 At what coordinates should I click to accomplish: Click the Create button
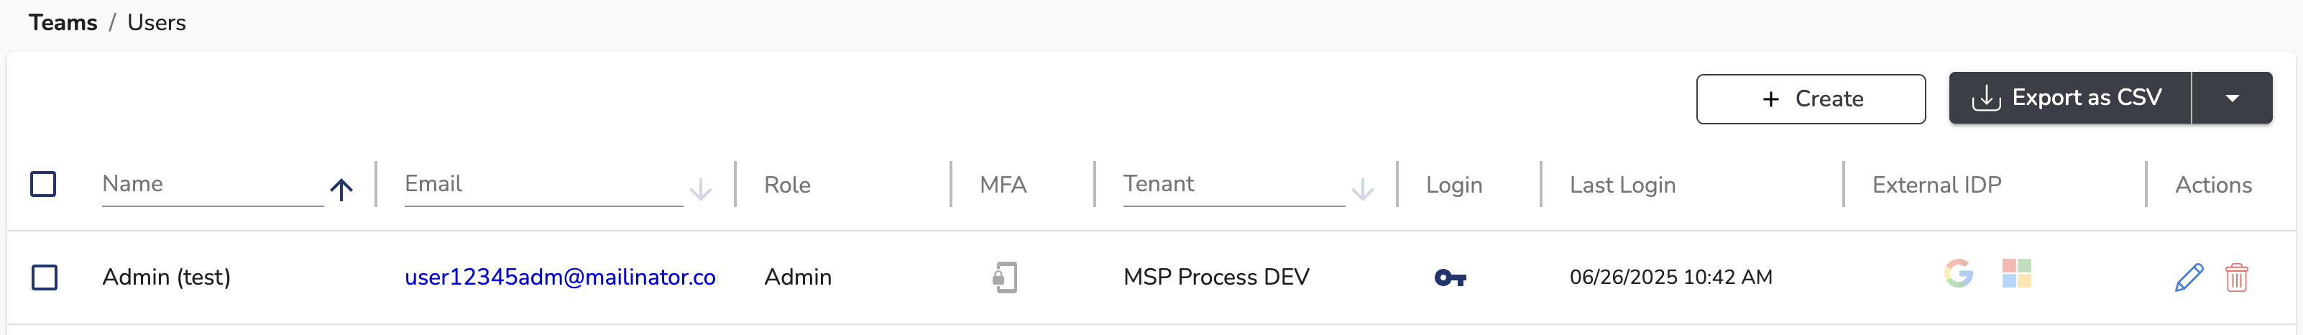1811,99
